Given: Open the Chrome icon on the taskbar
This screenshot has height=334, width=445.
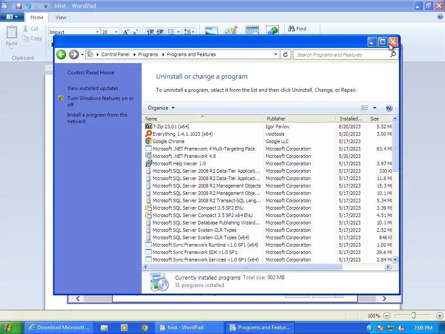Looking at the screenshot, I should click(x=144, y=327).
